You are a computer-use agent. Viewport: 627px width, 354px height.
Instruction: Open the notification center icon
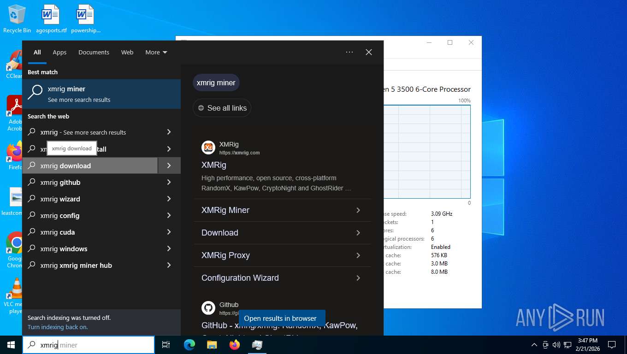612,345
